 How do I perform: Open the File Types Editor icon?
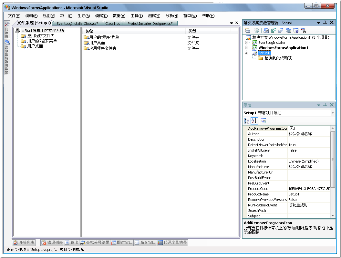281,30
